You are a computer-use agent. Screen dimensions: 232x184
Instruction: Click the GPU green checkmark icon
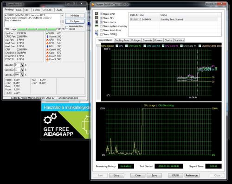pos(47,33)
